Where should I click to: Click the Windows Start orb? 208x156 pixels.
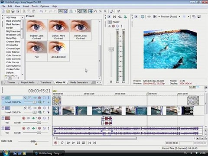(6, 153)
